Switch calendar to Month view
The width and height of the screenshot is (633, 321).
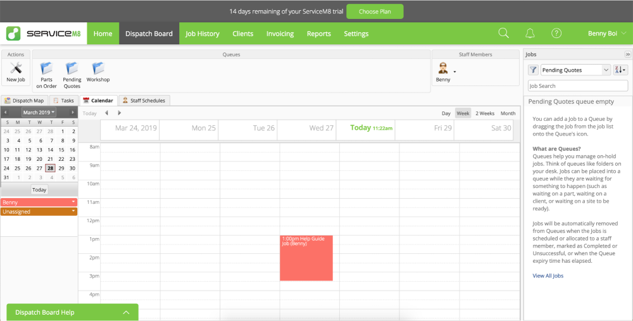click(x=508, y=113)
